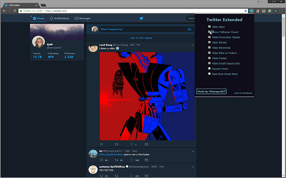Reply to the MondayMotivation tweet
This screenshot has width=286, height=178.
(101, 160)
